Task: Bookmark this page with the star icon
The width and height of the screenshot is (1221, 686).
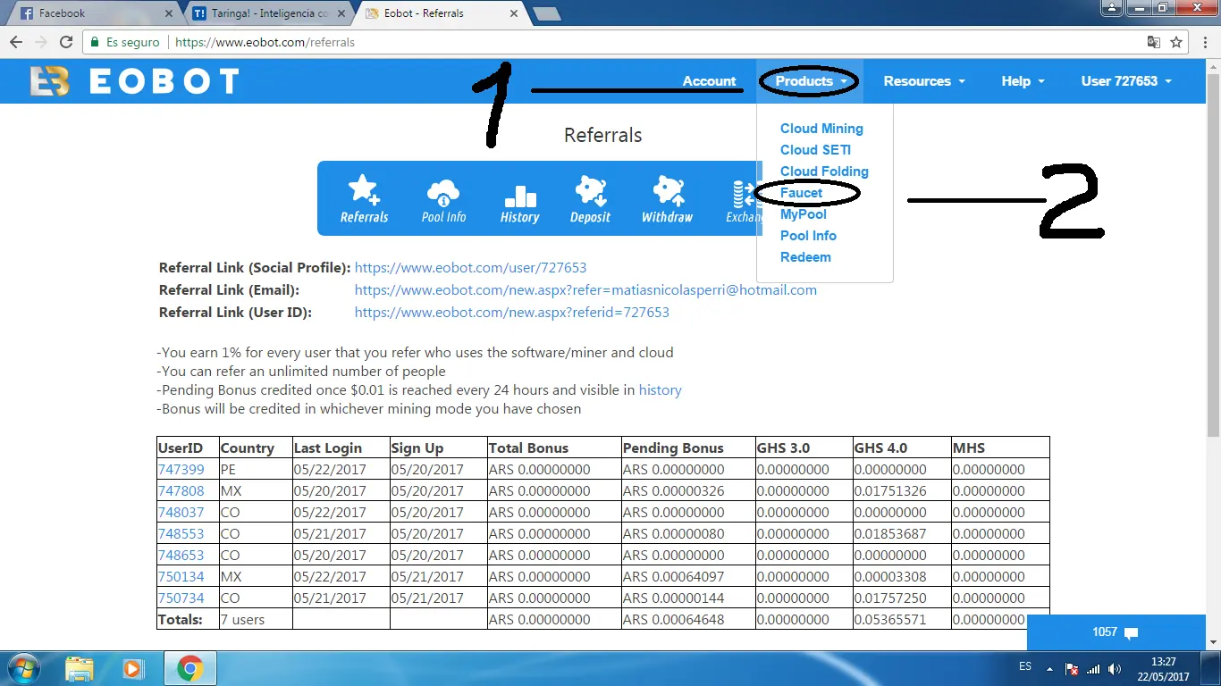Action: (x=1176, y=42)
